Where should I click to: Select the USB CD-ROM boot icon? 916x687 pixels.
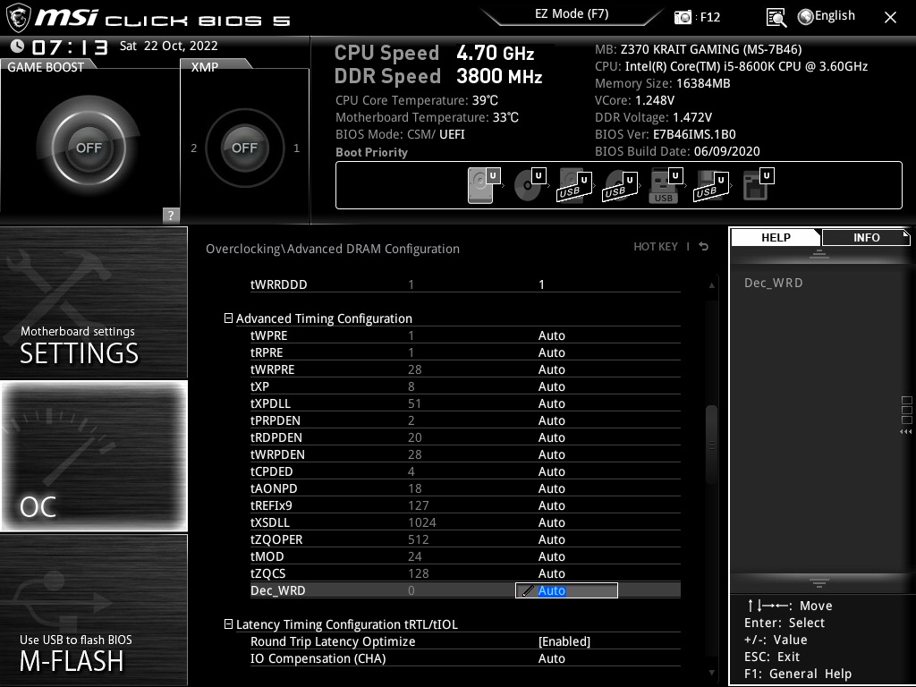click(620, 186)
